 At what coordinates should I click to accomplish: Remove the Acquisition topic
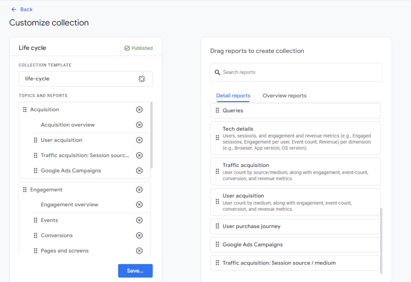coord(139,109)
